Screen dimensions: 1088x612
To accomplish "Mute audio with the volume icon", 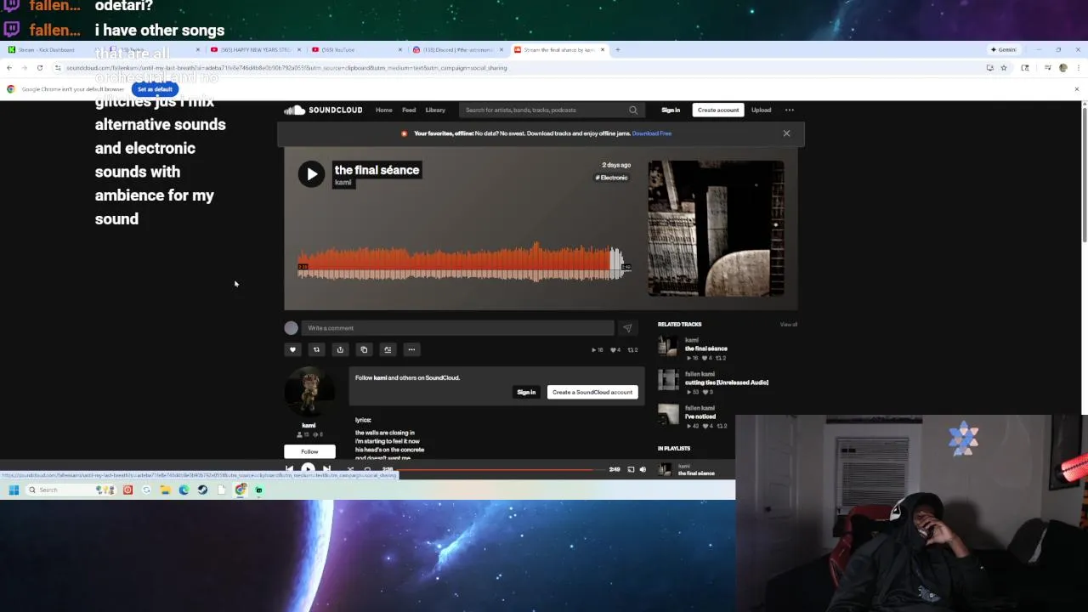I will 643,469.
